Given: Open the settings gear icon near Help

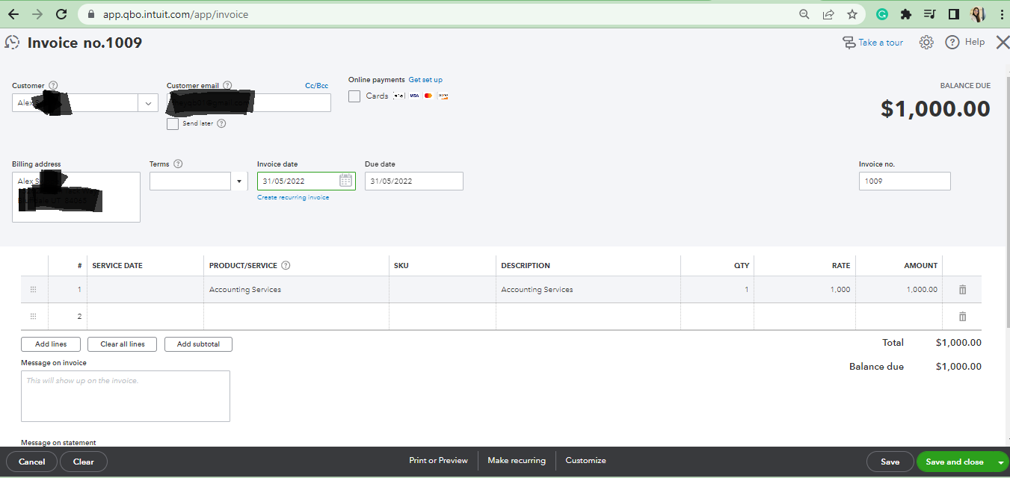Looking at the screenshot, I should 926,43.
